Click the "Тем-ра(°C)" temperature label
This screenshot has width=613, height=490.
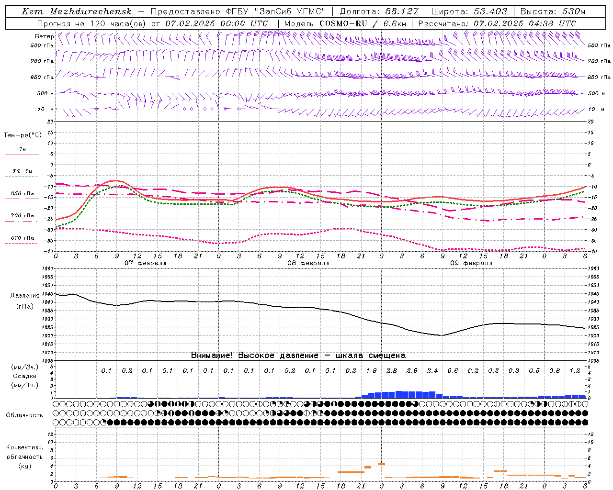23,135
